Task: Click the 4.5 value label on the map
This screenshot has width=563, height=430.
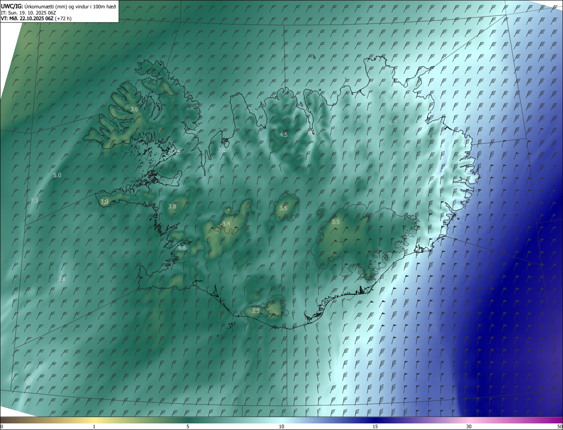Action: coord(284,135)
